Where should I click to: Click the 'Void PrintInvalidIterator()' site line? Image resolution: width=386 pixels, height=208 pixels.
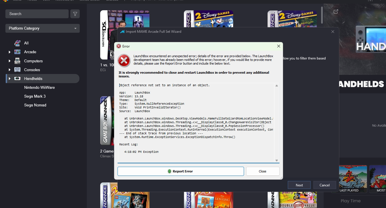(150, 107)
